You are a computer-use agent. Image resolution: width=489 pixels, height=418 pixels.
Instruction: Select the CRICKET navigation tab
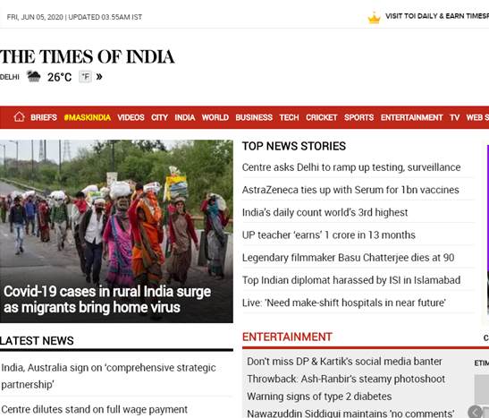click(x=322, y=117)
